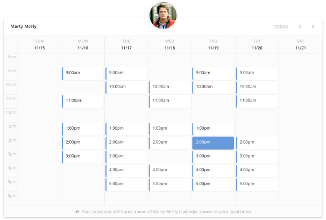Image resolution: width=326 pixels, height=220 pixels.
Task: Book Friday 9:00am time slot
Action: pos(257,74)
